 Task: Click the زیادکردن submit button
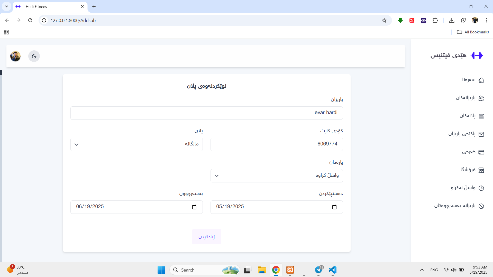206,237
